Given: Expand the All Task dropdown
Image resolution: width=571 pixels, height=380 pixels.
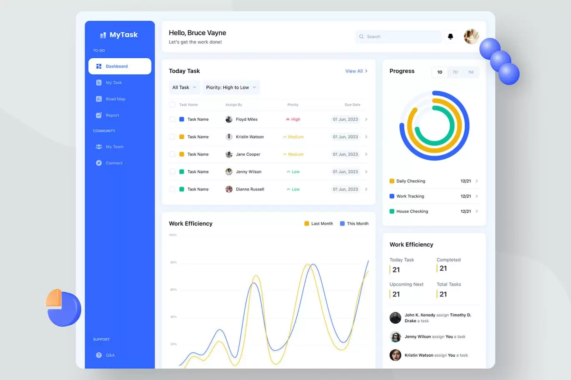Looking at the screenshot, I should [184, 87].
